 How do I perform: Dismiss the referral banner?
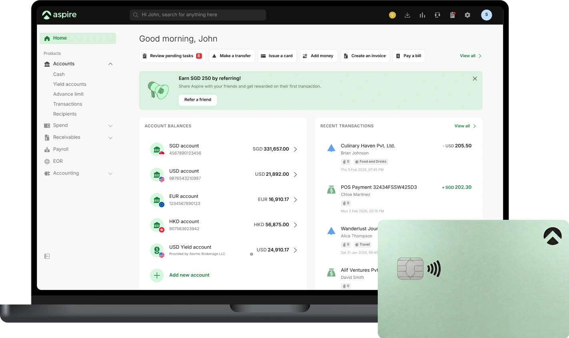coord(475,79)
